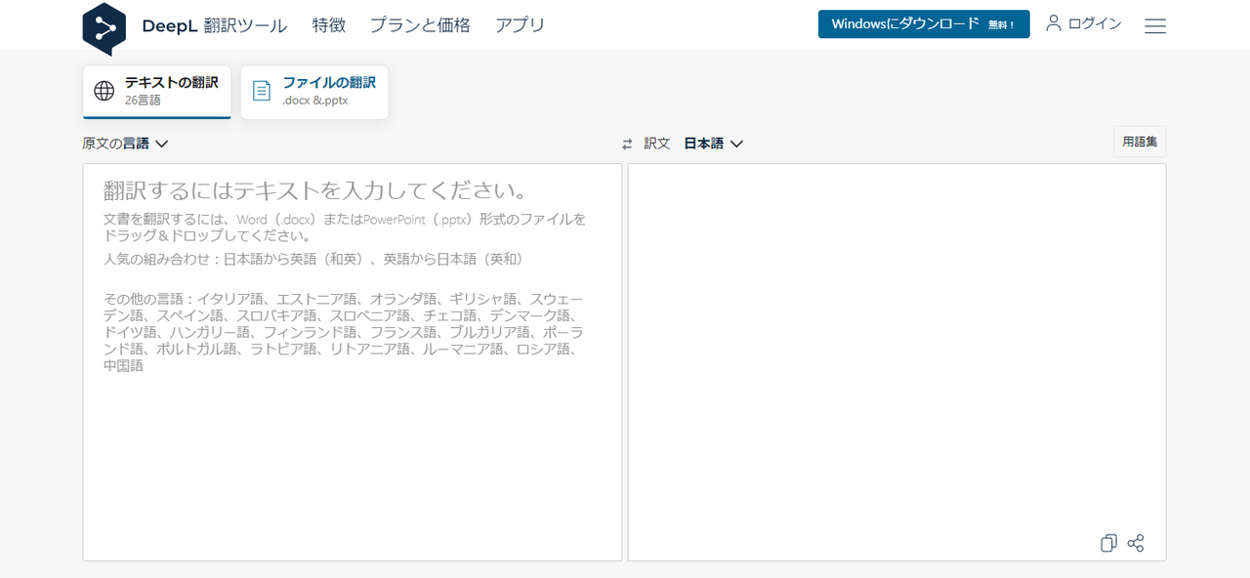
Task: Open the target language 日本語 dropdown
Action: click(x=714, y=144)
